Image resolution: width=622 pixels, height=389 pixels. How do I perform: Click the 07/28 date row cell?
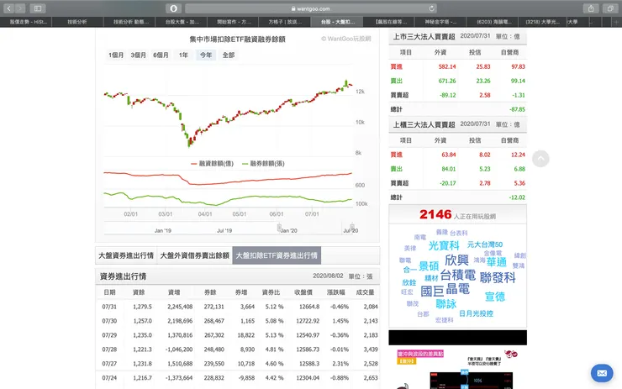click(109, 350)
